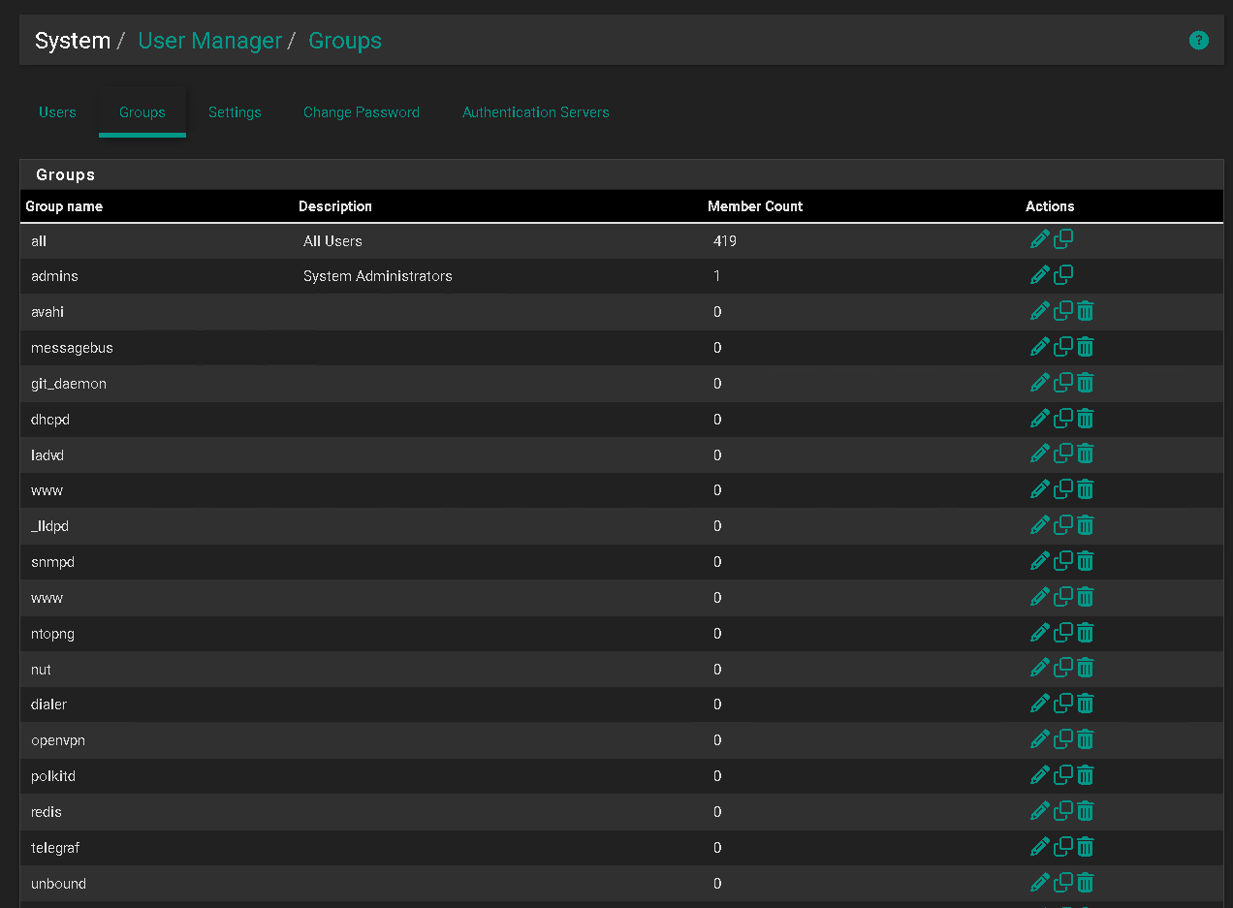Open the Authentication Servers tab

(536, 112)
